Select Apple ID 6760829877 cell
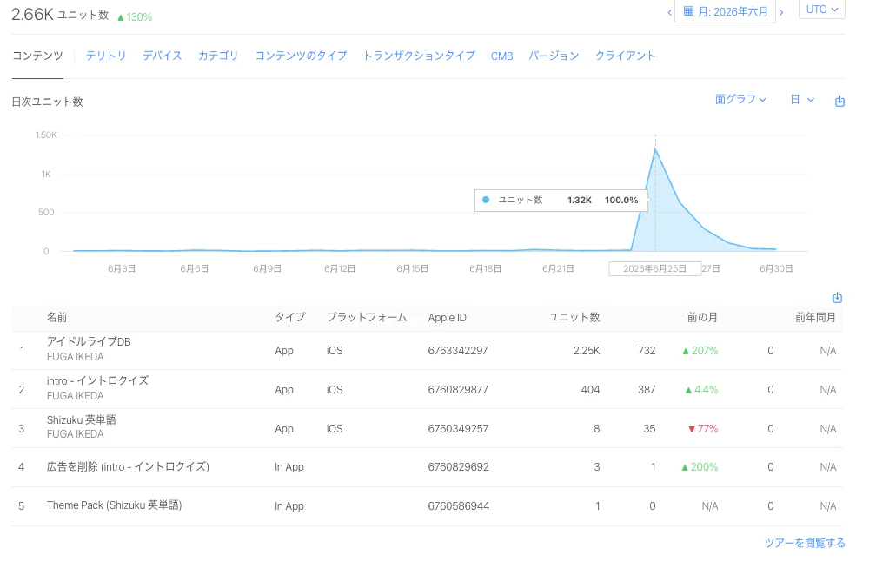This screenshot has width=876, height=561. (458, 390)
